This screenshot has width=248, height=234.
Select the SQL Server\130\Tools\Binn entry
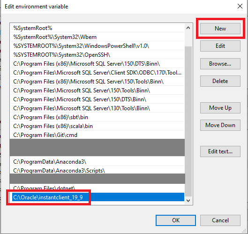[x=97, y=108]
